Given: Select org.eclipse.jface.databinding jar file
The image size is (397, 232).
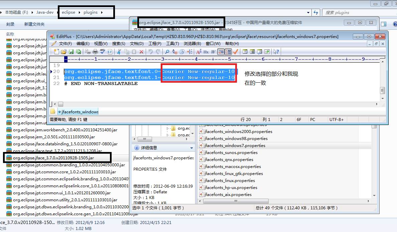Looking at the screenshot, I should coord(65,144).
